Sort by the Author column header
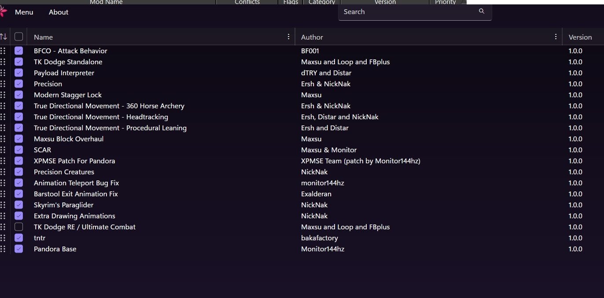The height and width of the screenshot is (298, 604). (x=312, y=37)
